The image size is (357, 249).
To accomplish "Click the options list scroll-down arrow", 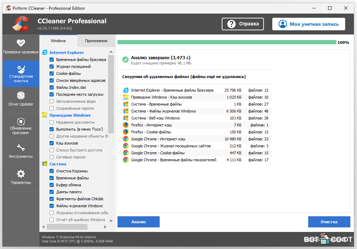I will [111, 220].
